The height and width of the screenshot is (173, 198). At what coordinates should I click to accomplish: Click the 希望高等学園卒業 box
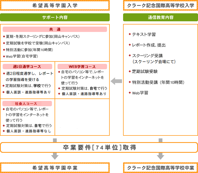pos(55,168)
